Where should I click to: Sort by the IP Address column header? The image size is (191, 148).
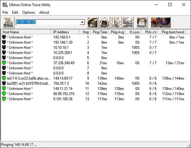point(65,32)
